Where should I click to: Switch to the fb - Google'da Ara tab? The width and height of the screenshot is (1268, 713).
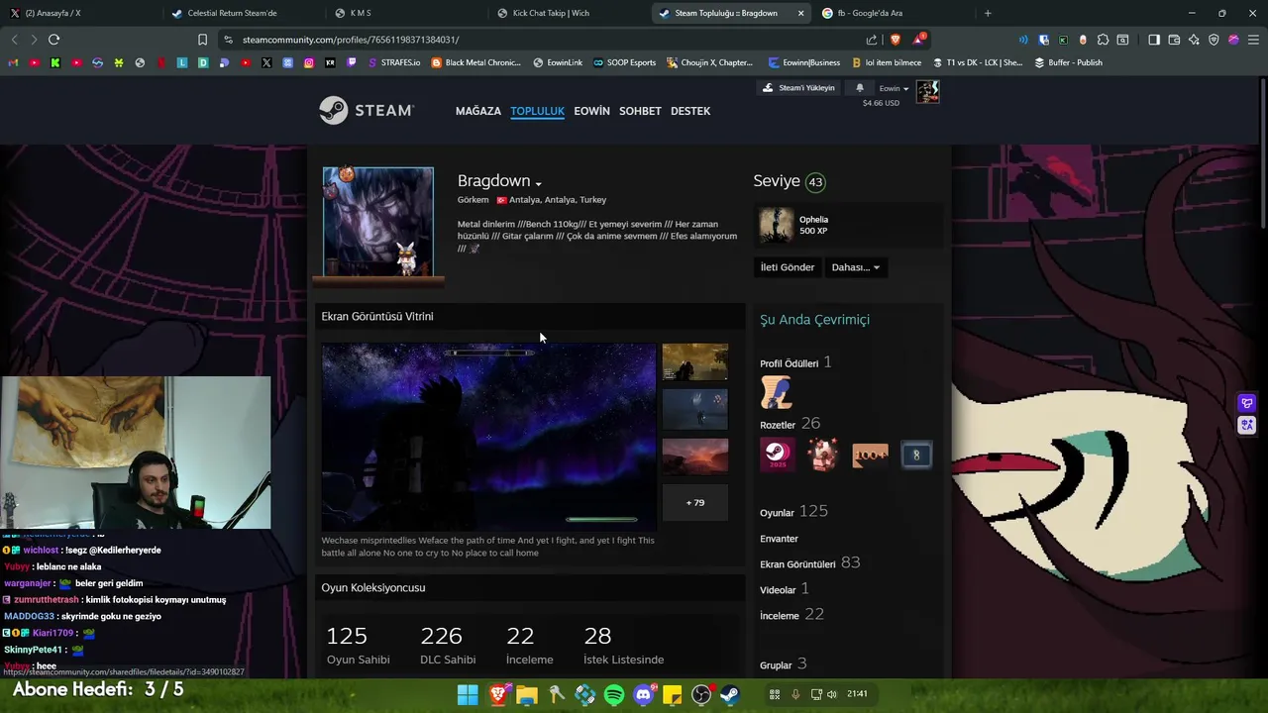(892, 13)
